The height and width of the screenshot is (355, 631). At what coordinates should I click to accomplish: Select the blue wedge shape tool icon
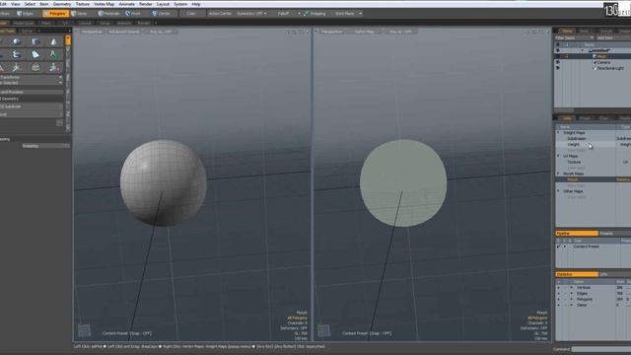click(35, 54)
